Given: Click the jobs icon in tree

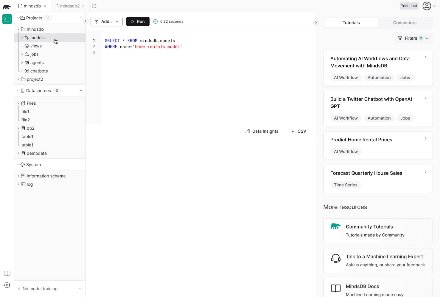Looking at the screenshot, I should [27, 54].
